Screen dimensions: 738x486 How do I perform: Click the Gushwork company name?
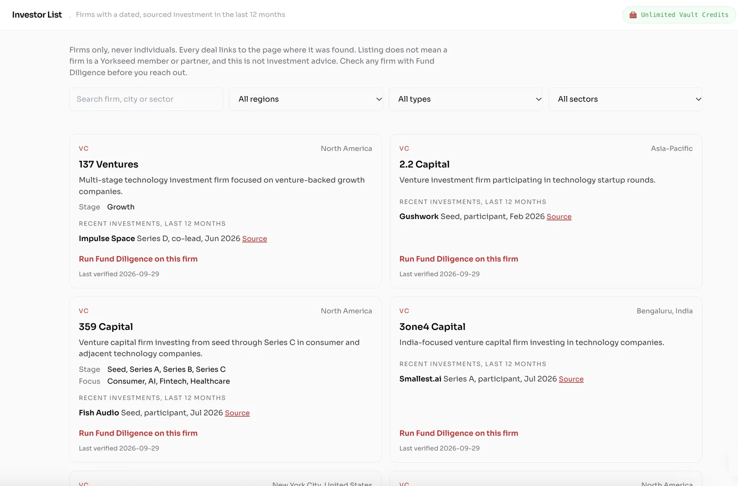coord(419,217)
